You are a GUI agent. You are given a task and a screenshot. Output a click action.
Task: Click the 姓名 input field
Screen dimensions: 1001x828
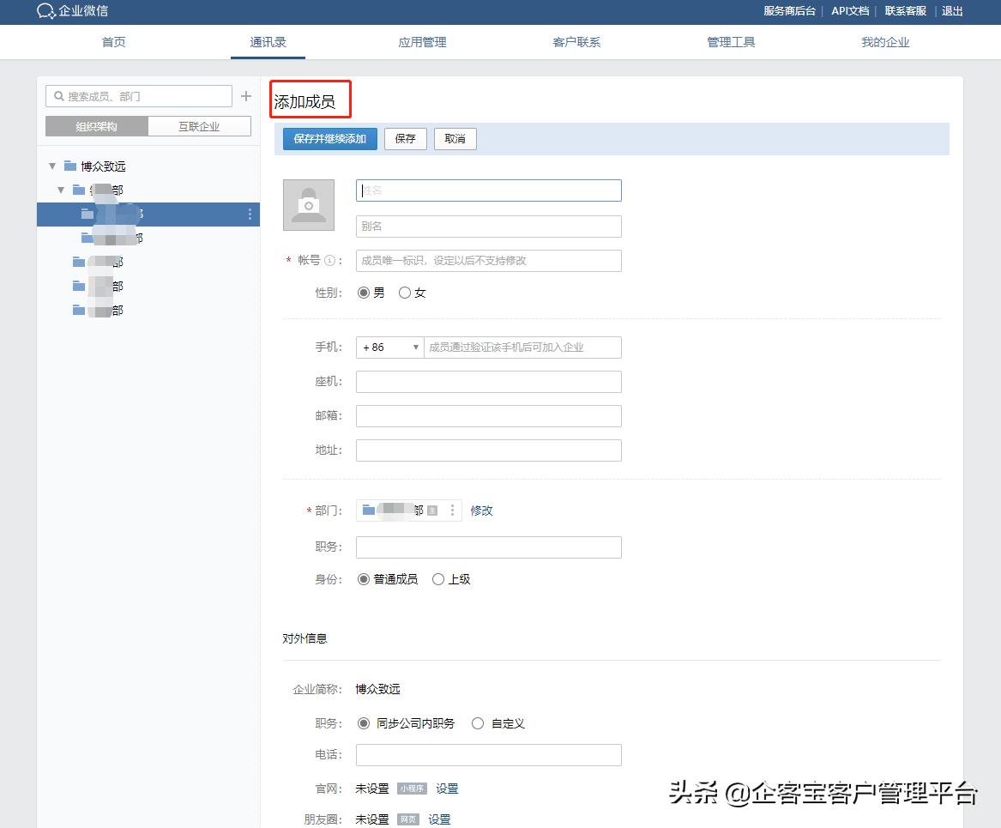click(488, 190)
